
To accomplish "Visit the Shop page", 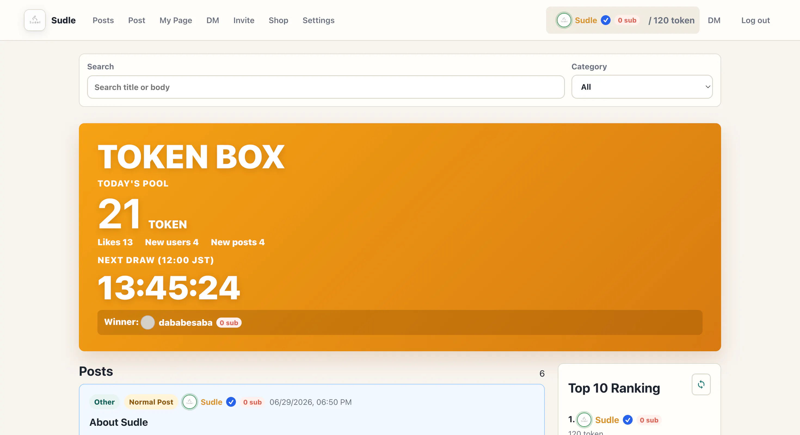I will tap(278, 20).
